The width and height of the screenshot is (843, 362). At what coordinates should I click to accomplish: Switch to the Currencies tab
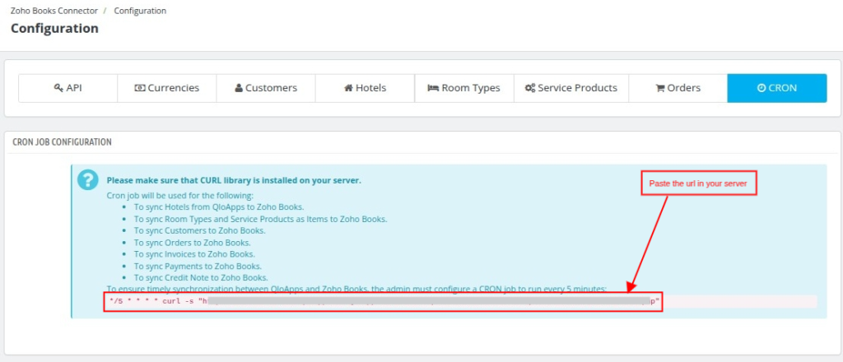[167, 88]
